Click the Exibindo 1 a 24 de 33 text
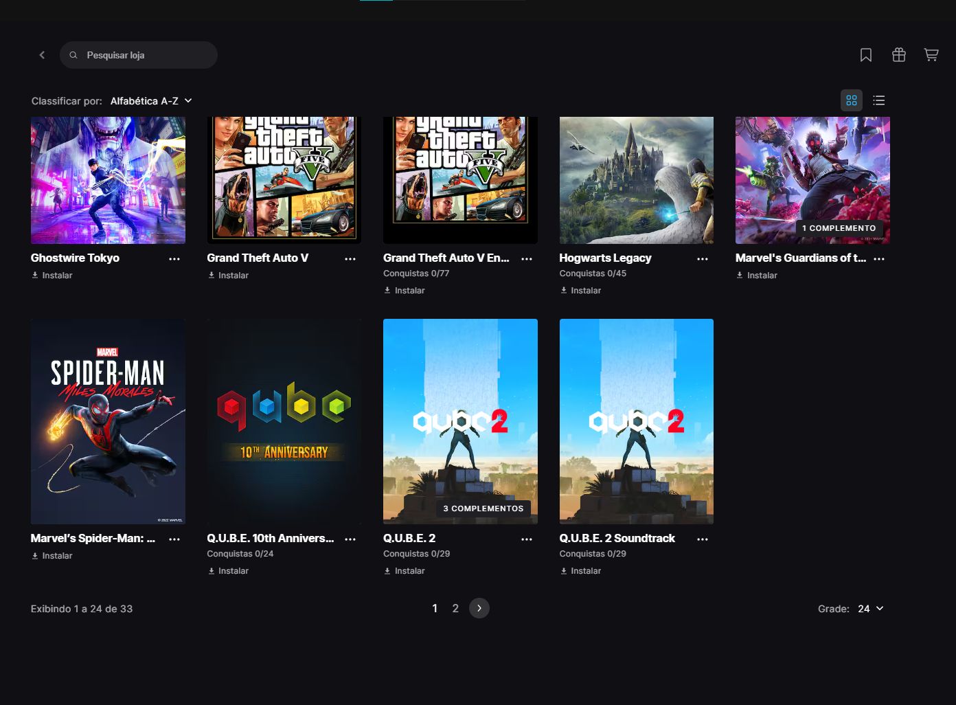 point(82,609)
